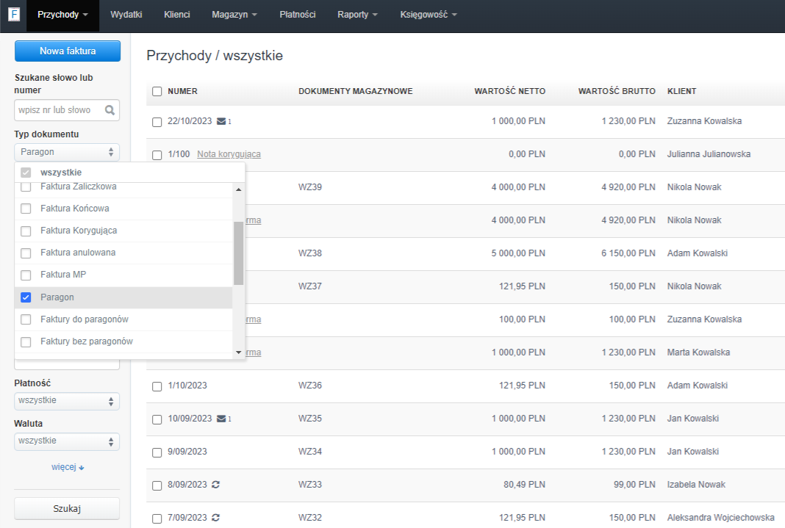Click the 6 150,00 PLN gross value
Image resolution: width=785 pixels, height=528 pixels.
tap(628, 253)
